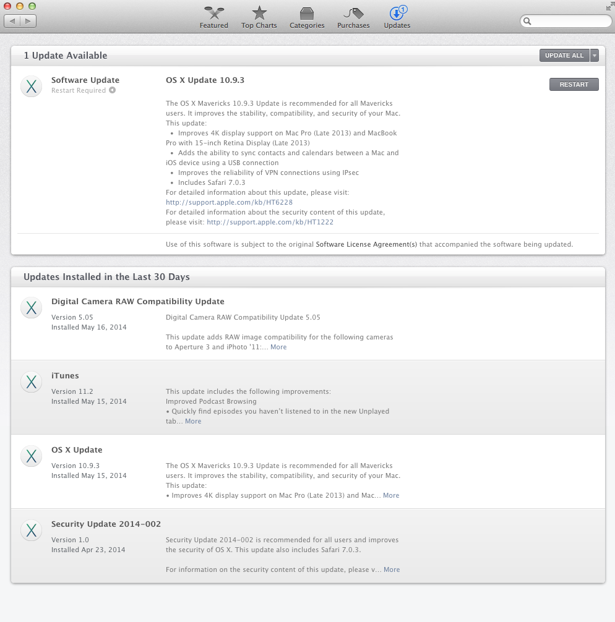
Task: Click the 'OS X Update 10.9.3' heading
Action: pyautogui.click(x=205, y=80)
